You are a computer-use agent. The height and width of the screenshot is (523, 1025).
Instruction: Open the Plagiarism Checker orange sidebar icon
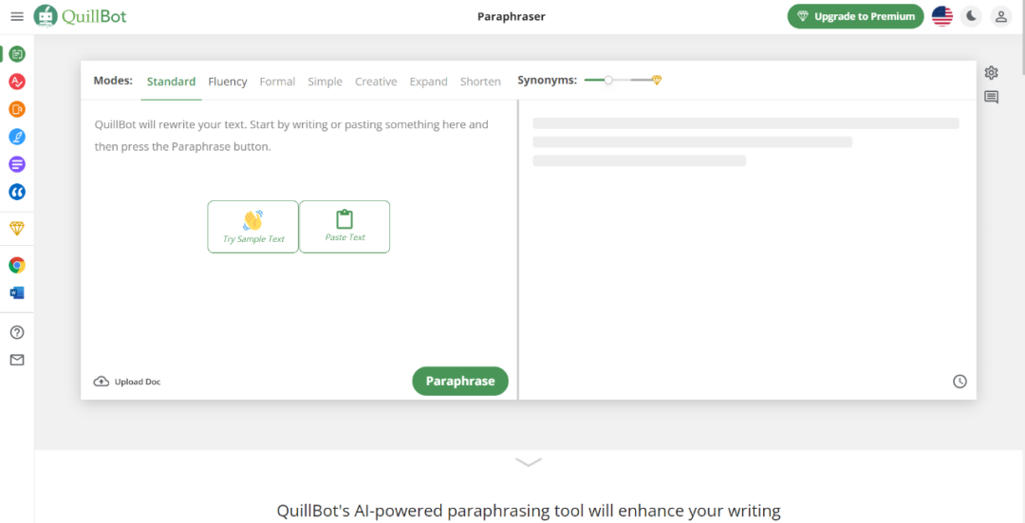(x=17, y=109)
